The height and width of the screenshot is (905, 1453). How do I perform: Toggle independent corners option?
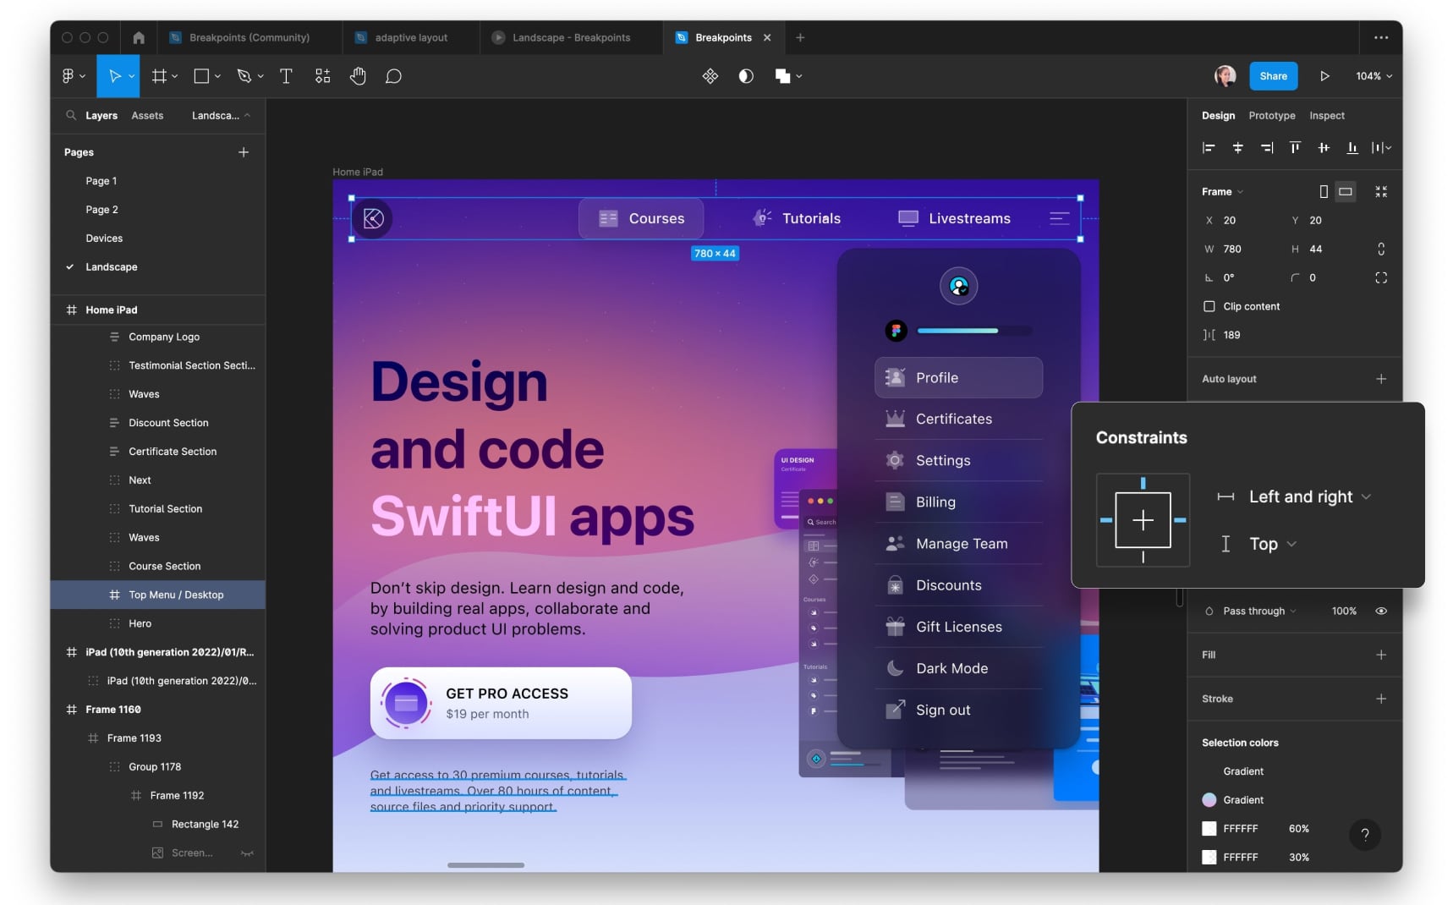[1381, 277]
